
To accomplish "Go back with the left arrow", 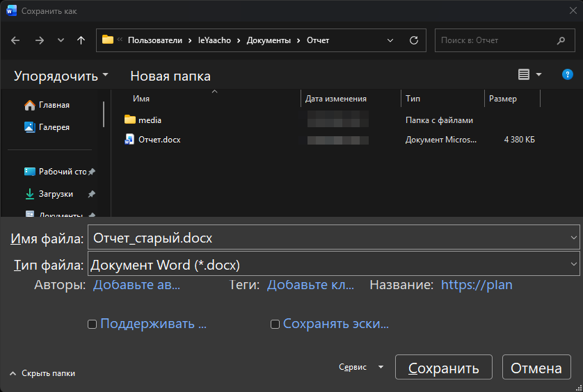I will point(15,40).
